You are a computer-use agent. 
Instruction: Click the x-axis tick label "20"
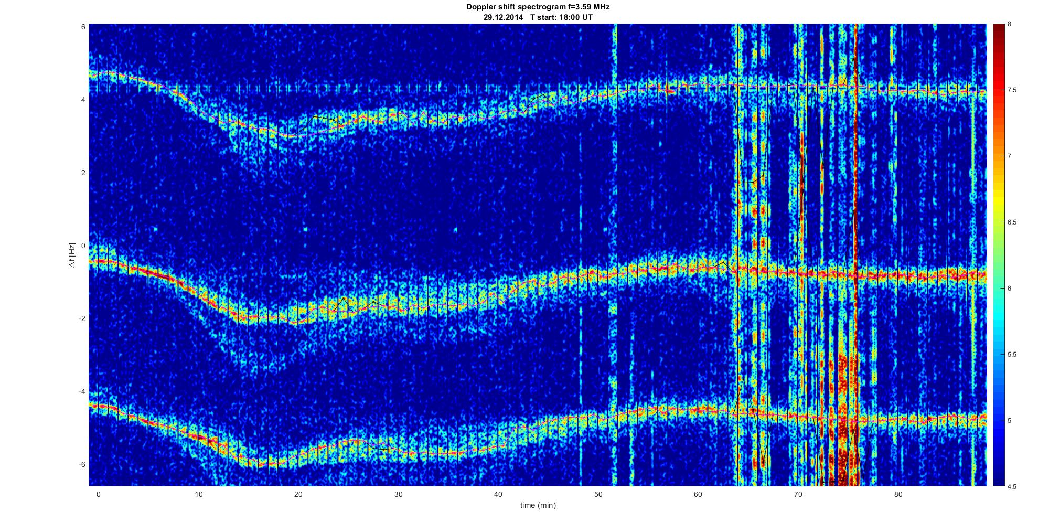coord(298,494)
